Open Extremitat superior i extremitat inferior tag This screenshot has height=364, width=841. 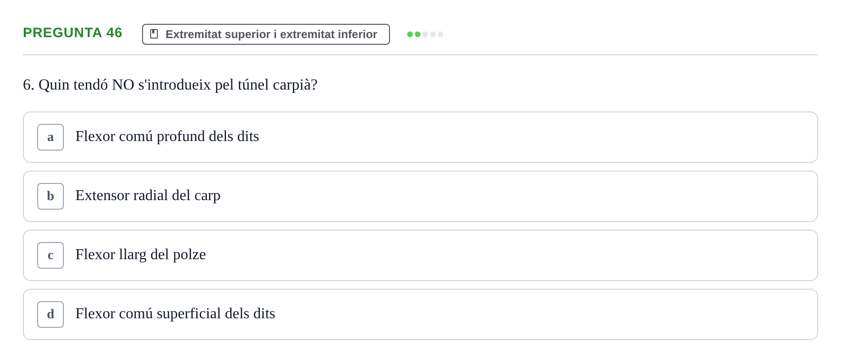click(x=266, y=34)
